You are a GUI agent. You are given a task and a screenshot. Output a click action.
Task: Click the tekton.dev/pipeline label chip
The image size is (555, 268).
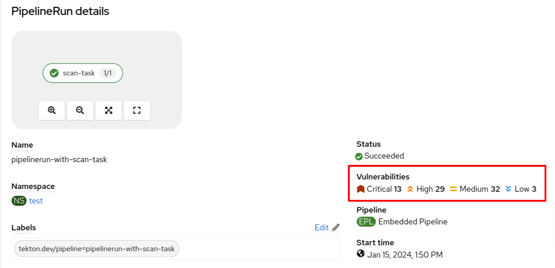(x=97, y=249)
